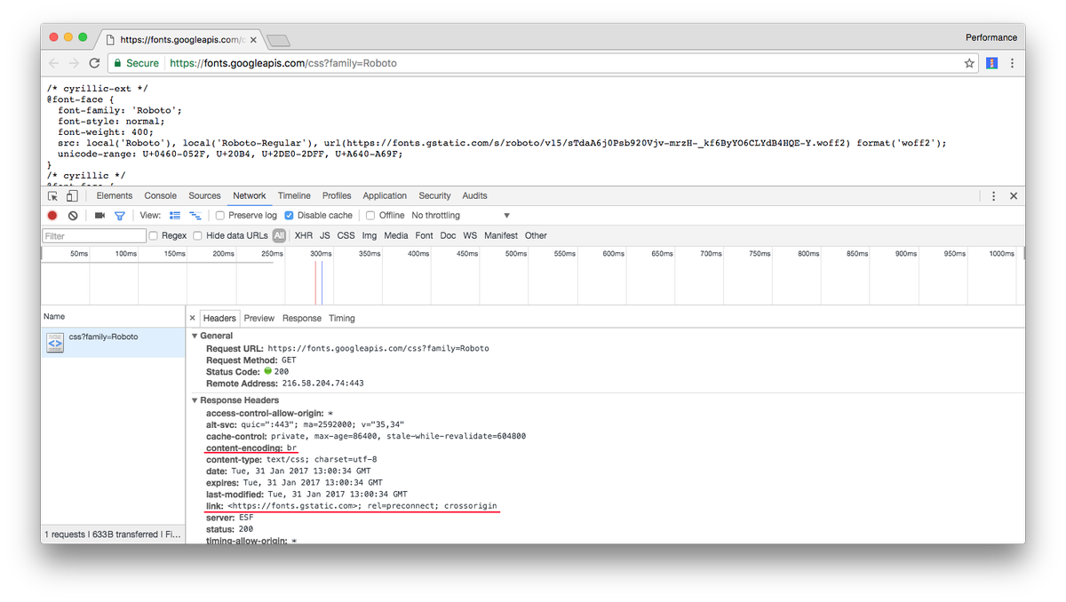Image resolution: width=1066 pixels, height=602 pixels.
Task: Select the Network panel tab
Action: (x=250, y=196)
